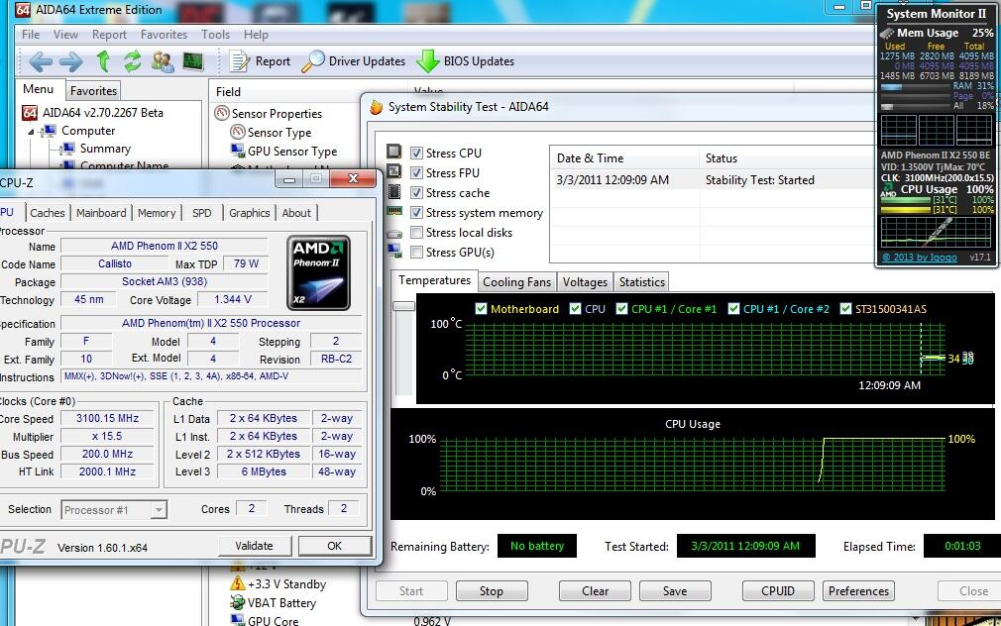The height and width of the screenshot is (626, 1001).
Task: Open the Processor #1 selection dropdown
Action: (114, 510)
